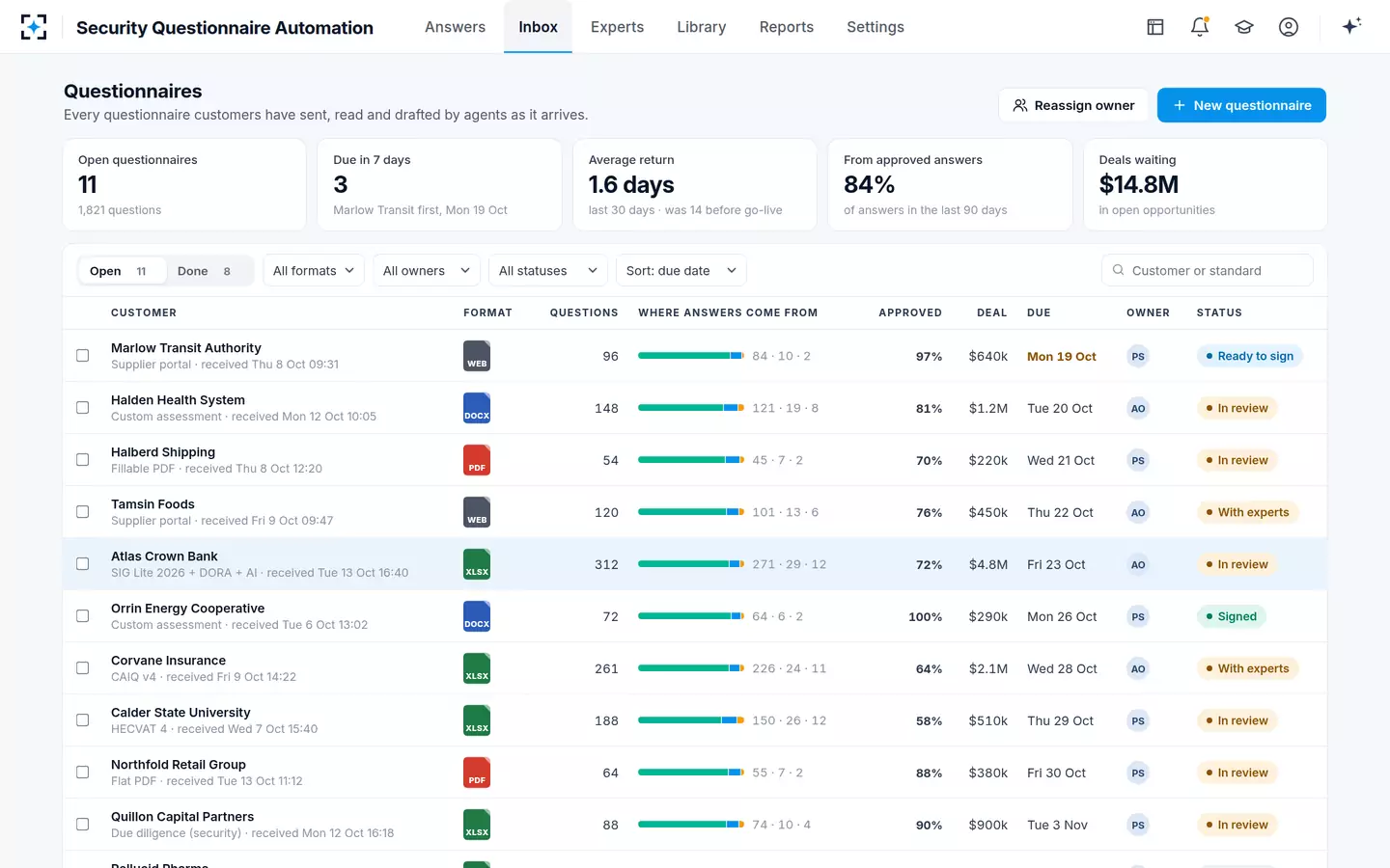Click the PS owner avatar on Marlow Transit row
The height and width of the screenshot is (868, 1390).
click(1138, 356)
